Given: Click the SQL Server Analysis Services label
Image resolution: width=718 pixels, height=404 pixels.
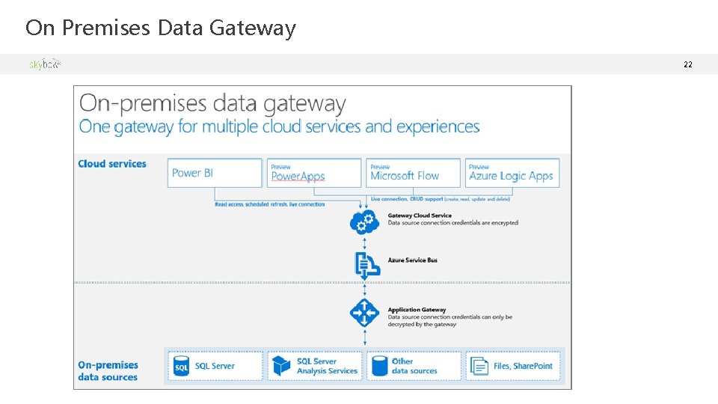Looking at the screenshot, I should 327,366.
